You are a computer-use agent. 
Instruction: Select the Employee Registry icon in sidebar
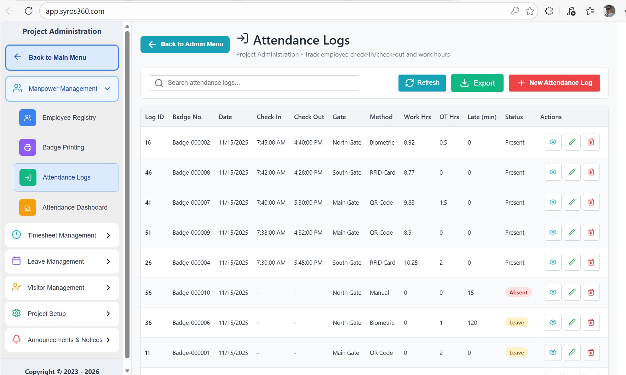[x=27, y=117]
